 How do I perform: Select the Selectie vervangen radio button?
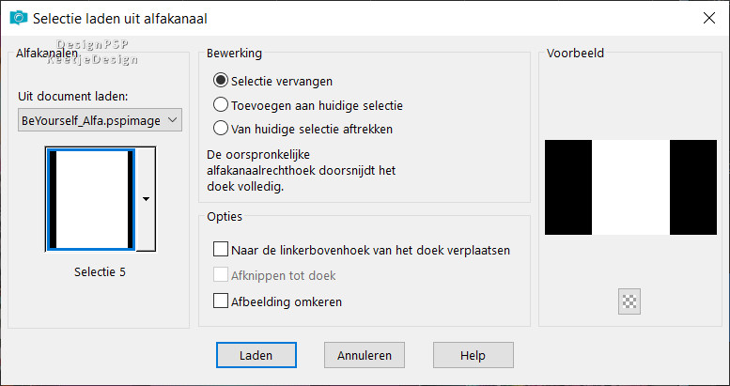[x=222, y=82]
